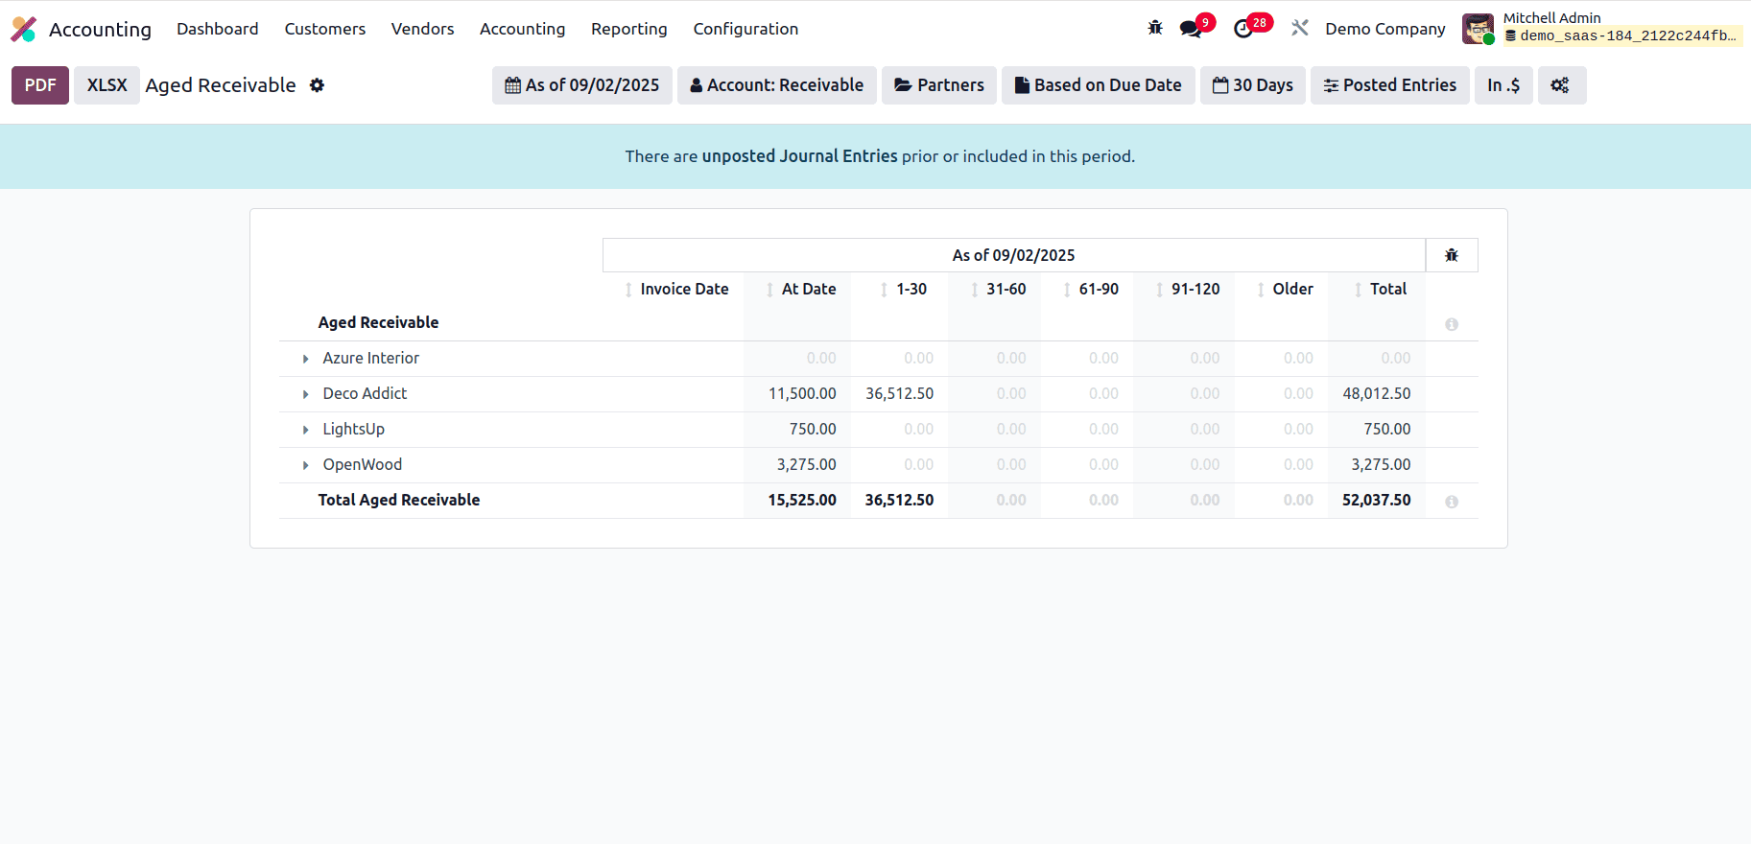
Task: Open the report options gears icon button
Action: pos(1561,85)
